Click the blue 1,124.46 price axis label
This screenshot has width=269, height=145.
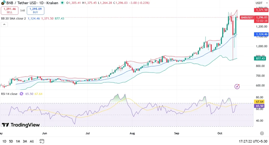click(x=261, y=34)
